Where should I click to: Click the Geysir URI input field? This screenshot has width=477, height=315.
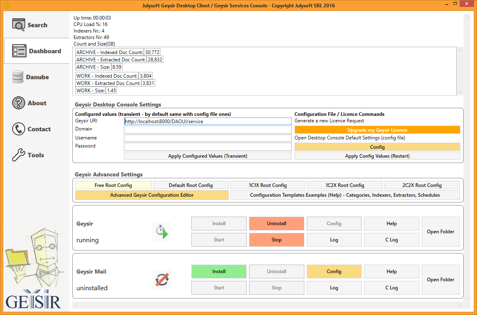pos(208,121)
